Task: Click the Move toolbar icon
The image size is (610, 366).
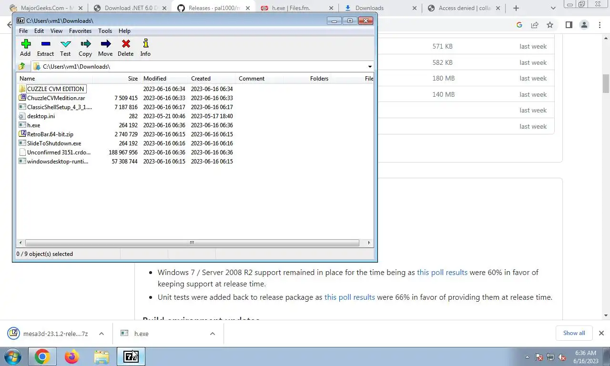Action: [x=105, y=48]
